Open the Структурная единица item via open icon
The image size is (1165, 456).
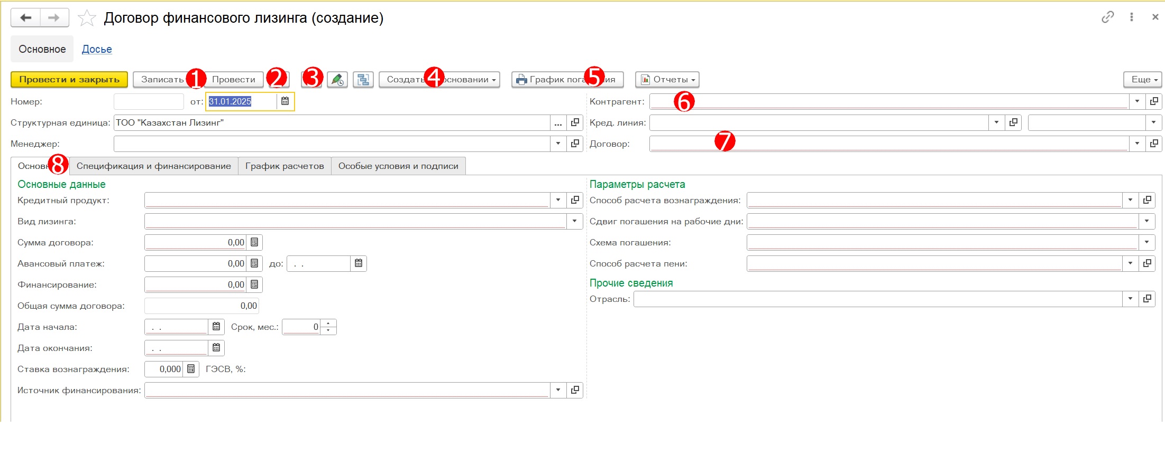coord(575,123)
